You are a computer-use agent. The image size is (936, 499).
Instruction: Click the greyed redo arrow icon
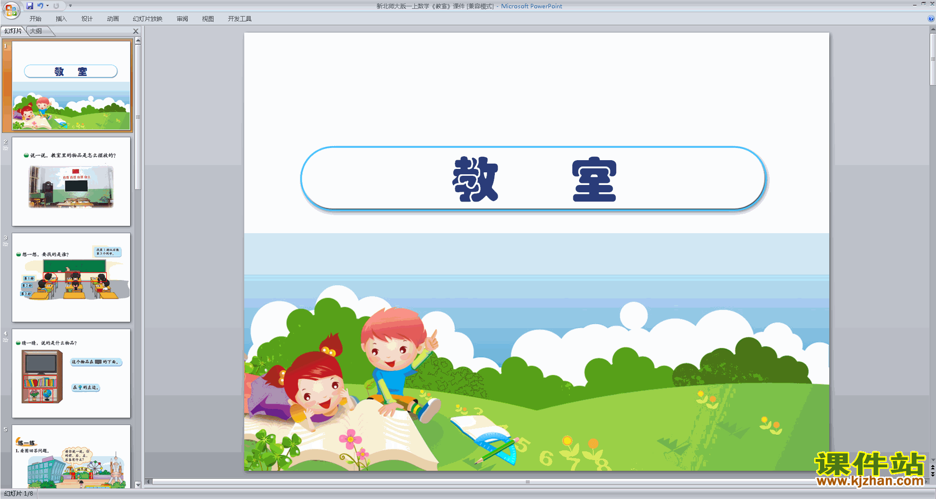(x=56, y=6)
